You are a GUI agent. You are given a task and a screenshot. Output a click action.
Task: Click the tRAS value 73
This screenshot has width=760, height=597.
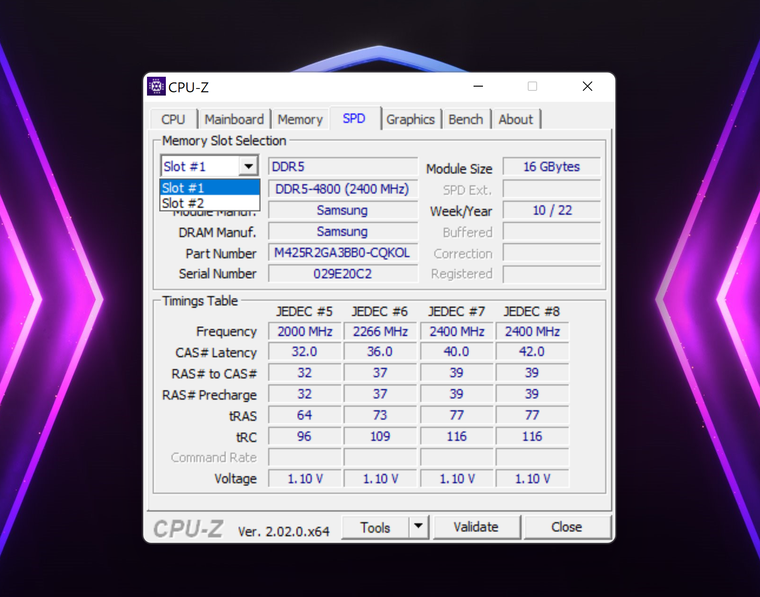pyautogui.click(x=380, y=415)
